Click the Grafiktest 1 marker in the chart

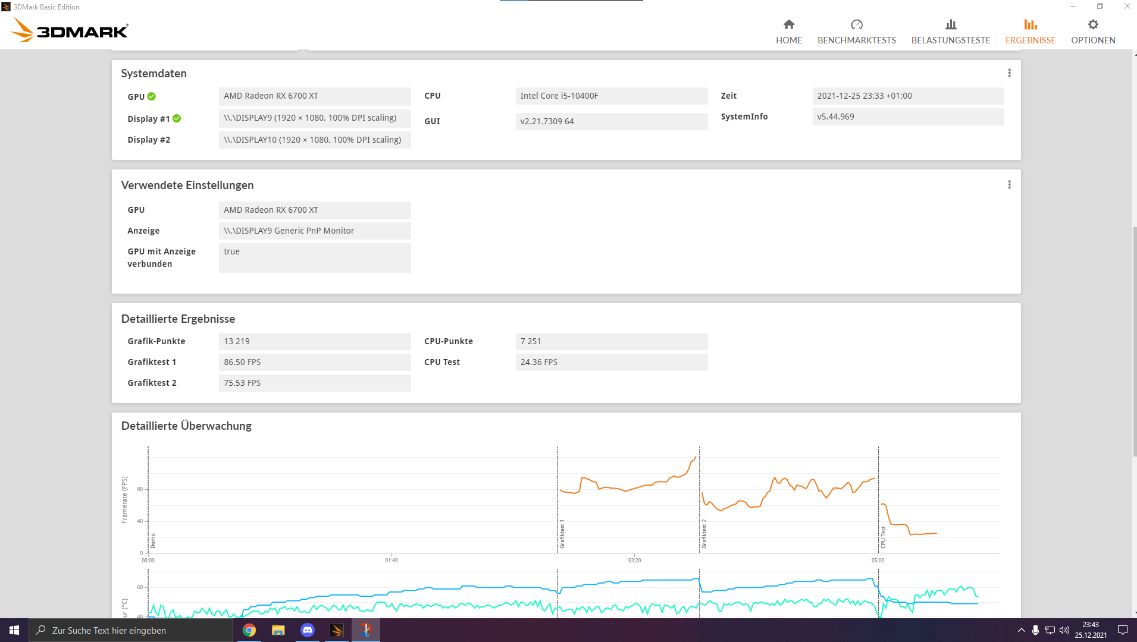click(x=562, y=534)
